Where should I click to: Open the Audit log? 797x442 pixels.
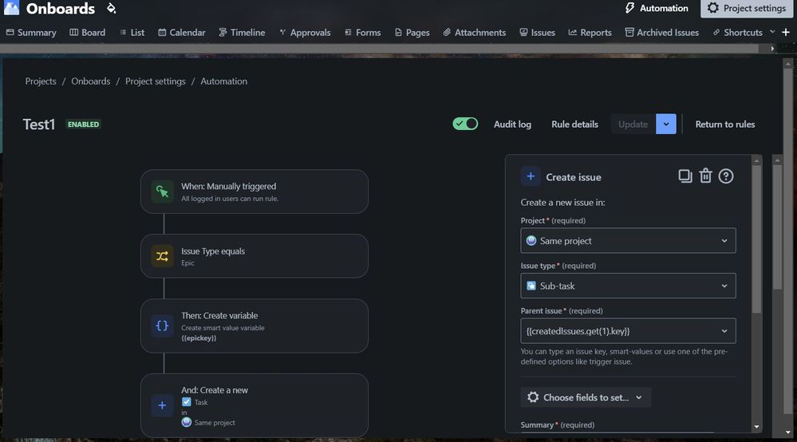coord(512,124)
